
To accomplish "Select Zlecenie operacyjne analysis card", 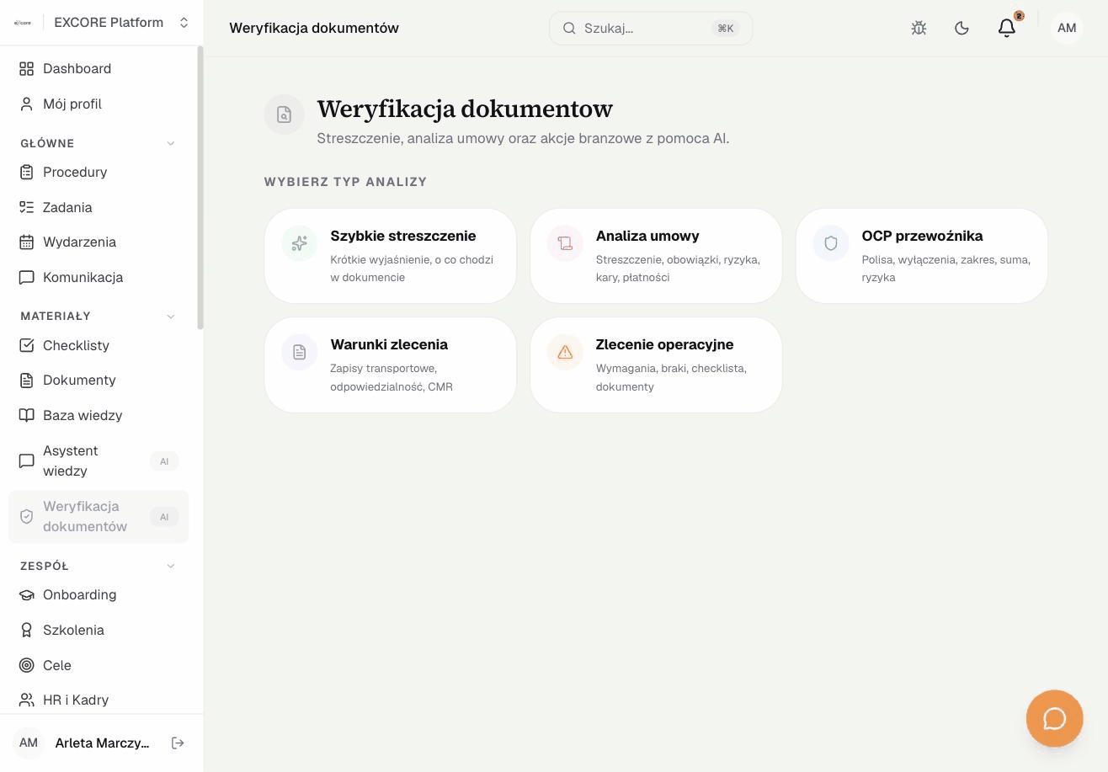I will click(x=656, y=365).
